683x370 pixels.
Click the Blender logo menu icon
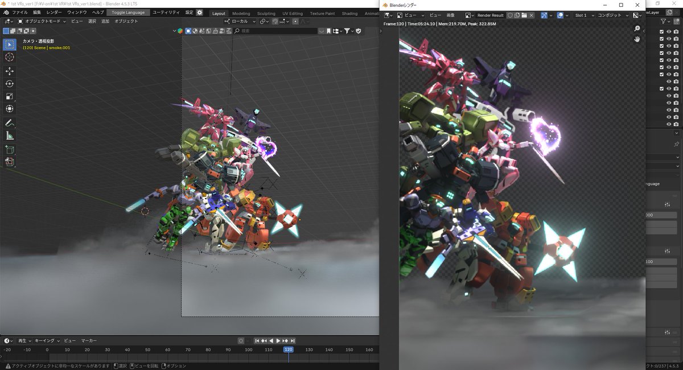click(x=5, y=13)
